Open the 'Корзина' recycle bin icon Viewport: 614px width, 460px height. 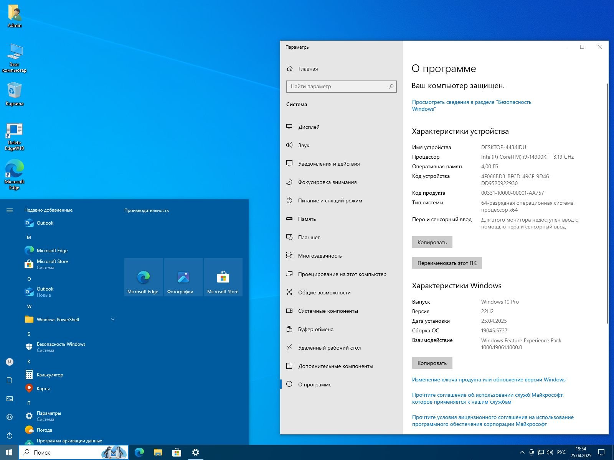tap(15, 94)
